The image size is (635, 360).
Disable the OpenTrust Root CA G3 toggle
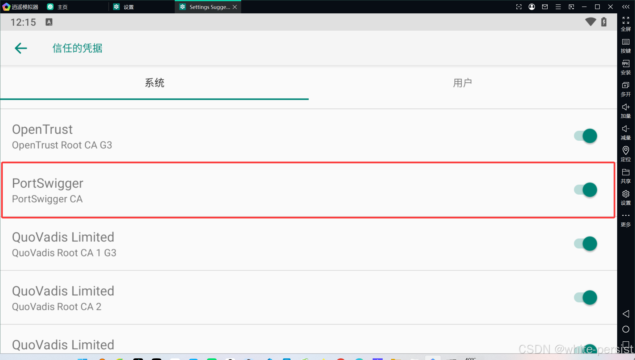pyautogui.click(x=586, y=136)
